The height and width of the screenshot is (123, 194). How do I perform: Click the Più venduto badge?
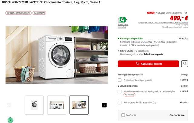129,95
